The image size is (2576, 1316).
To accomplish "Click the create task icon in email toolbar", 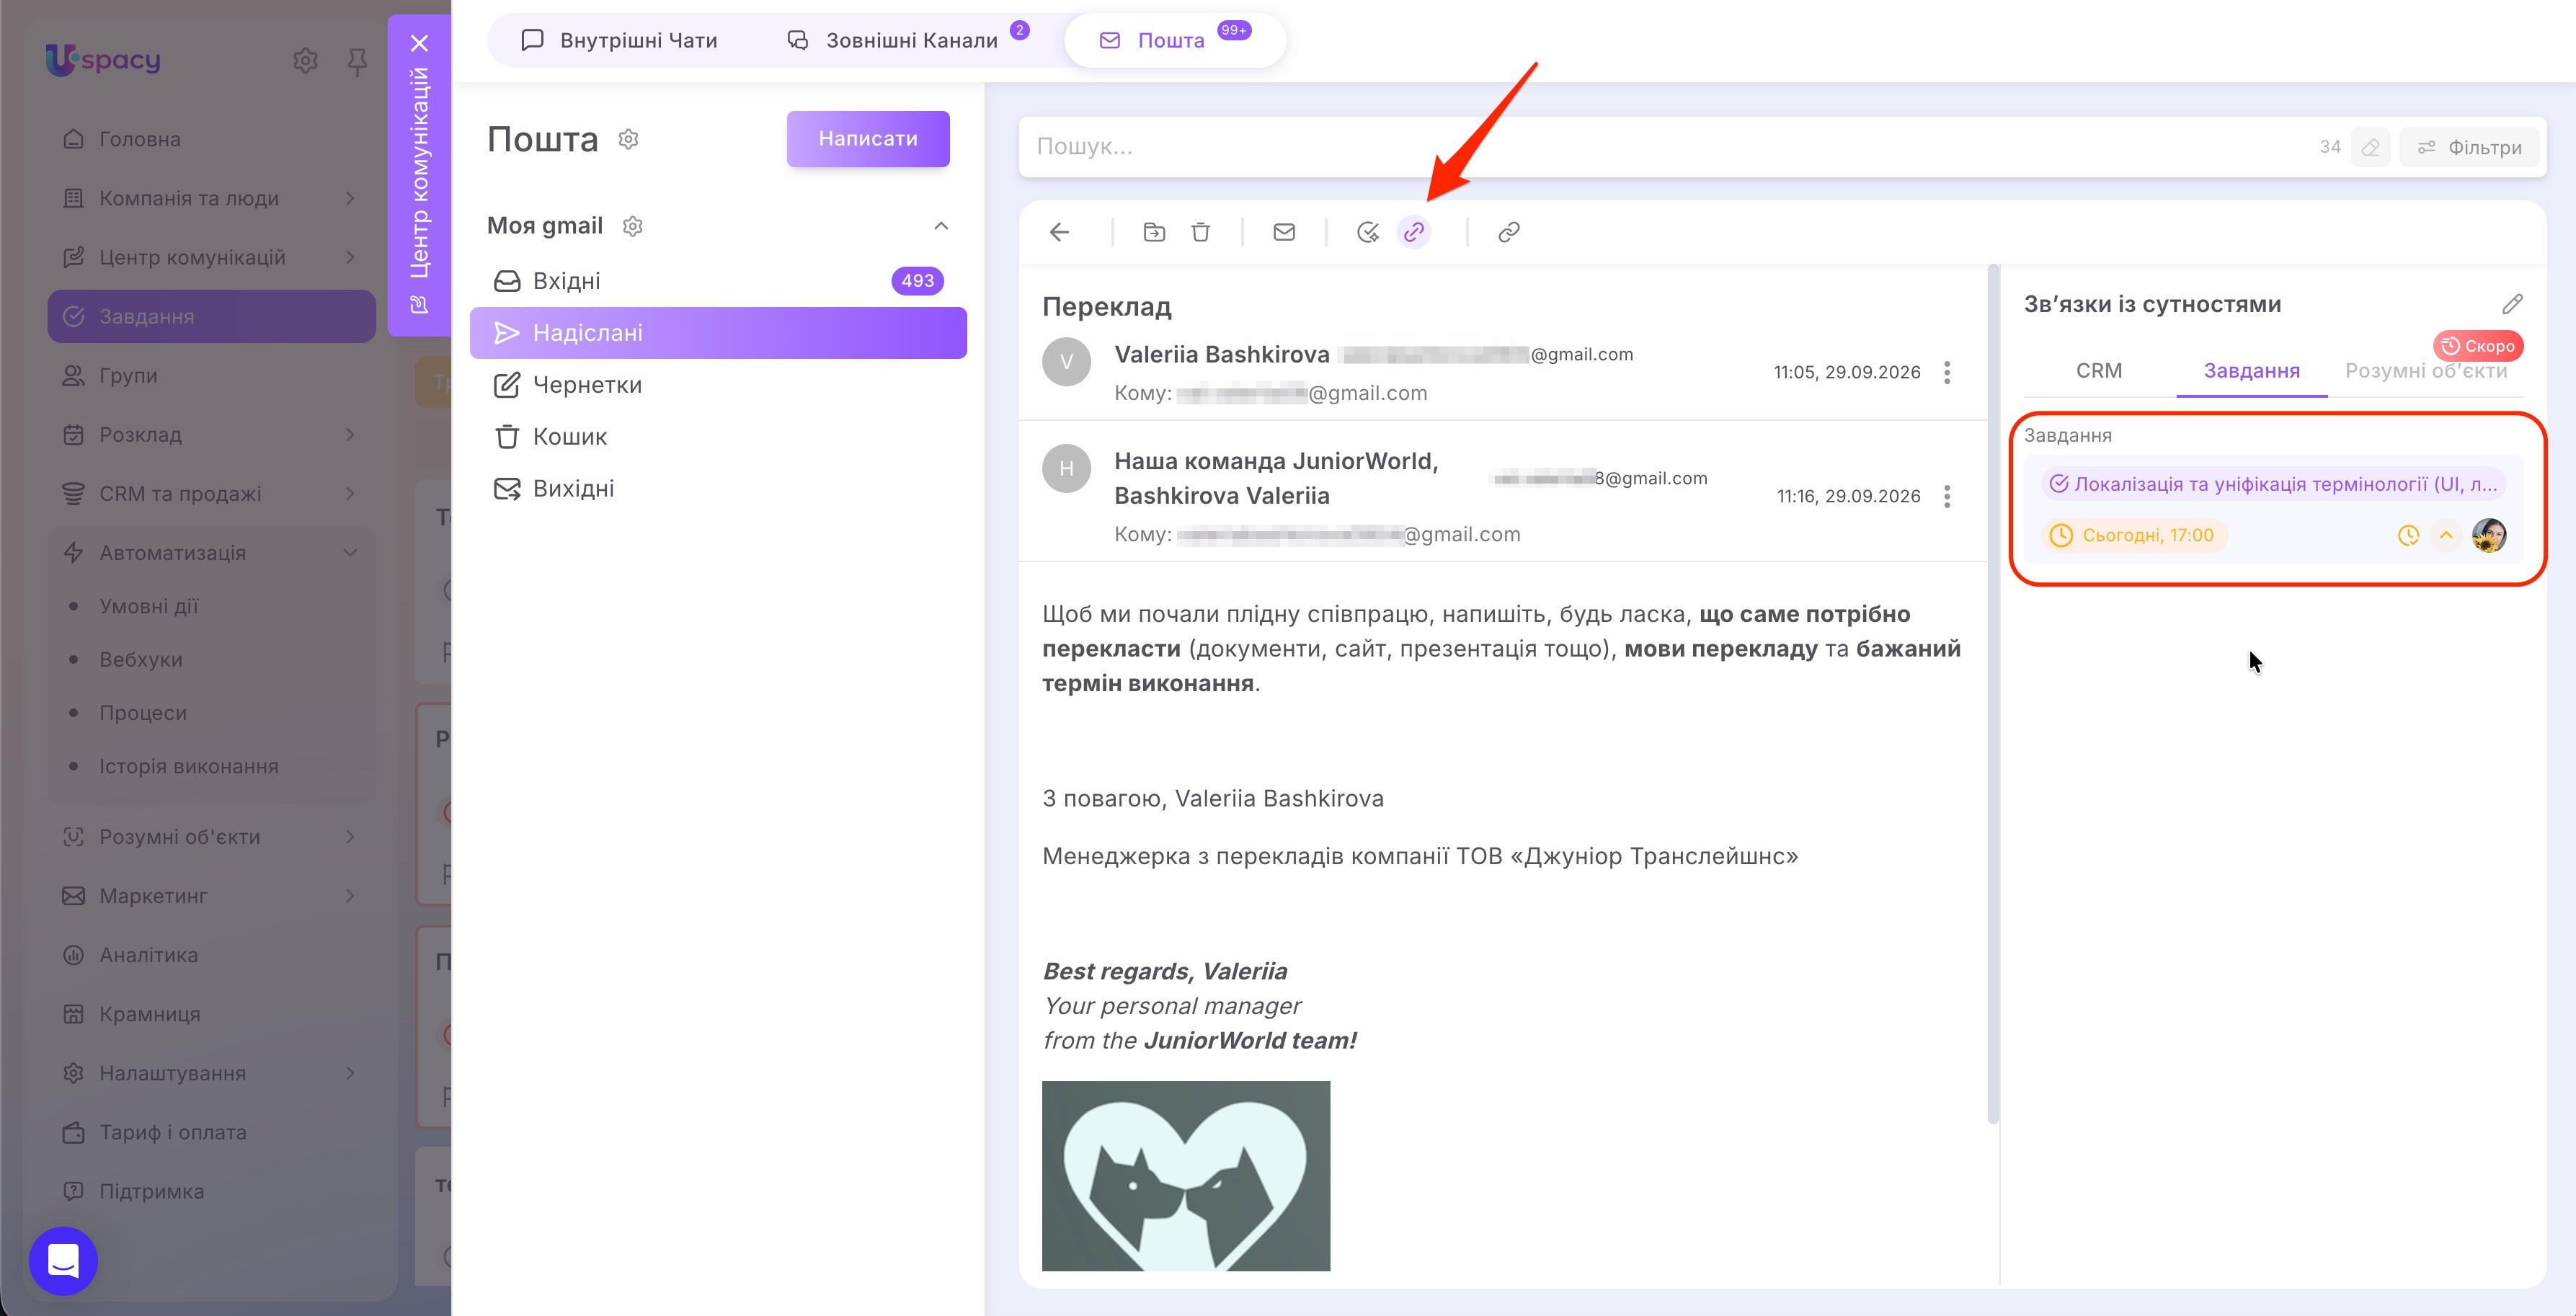I will click(1367, 232).
